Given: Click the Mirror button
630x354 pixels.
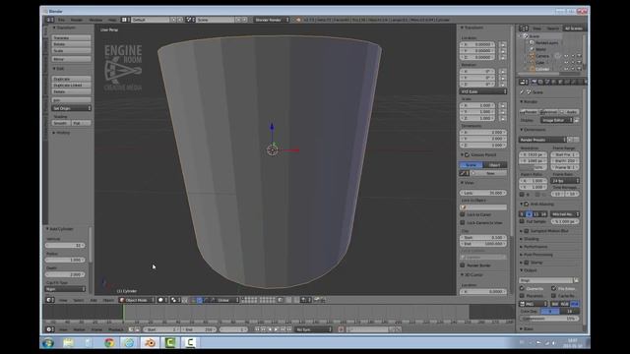Looking at the screenshot, I should click(71, 59).
